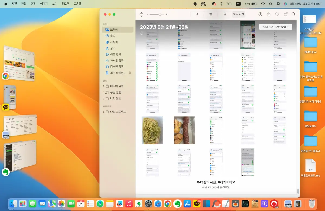Open Launchpad from the Dock
This screenshot has height=211, width=325.
point(23,204)
